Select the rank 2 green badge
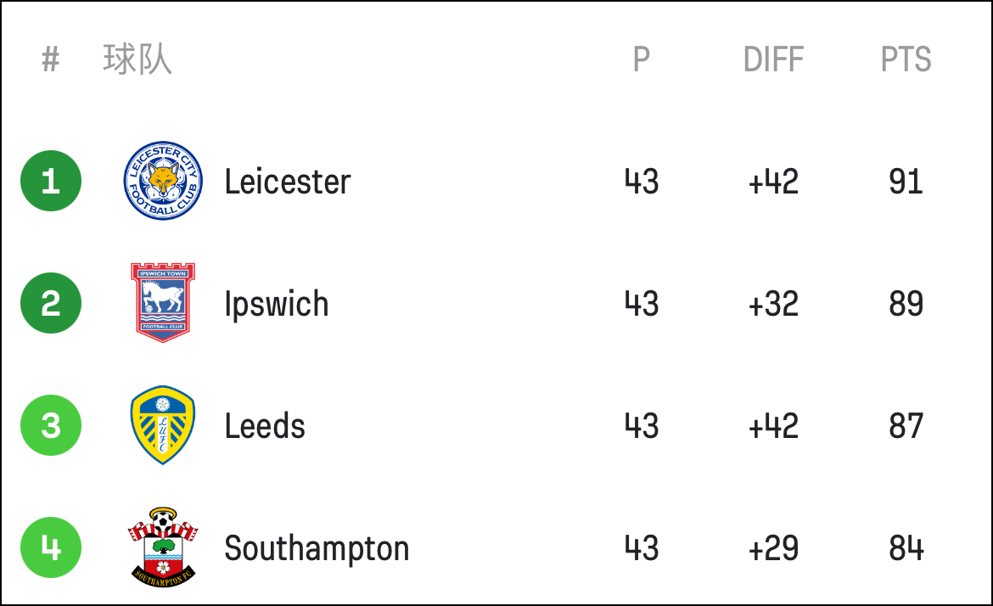Image resolution: width=993 pixels, height=606 pixels. point(51,303)
